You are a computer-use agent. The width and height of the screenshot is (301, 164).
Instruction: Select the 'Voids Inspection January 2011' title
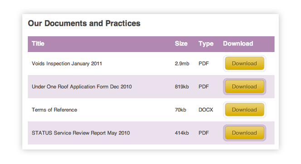tap(67, 64)
